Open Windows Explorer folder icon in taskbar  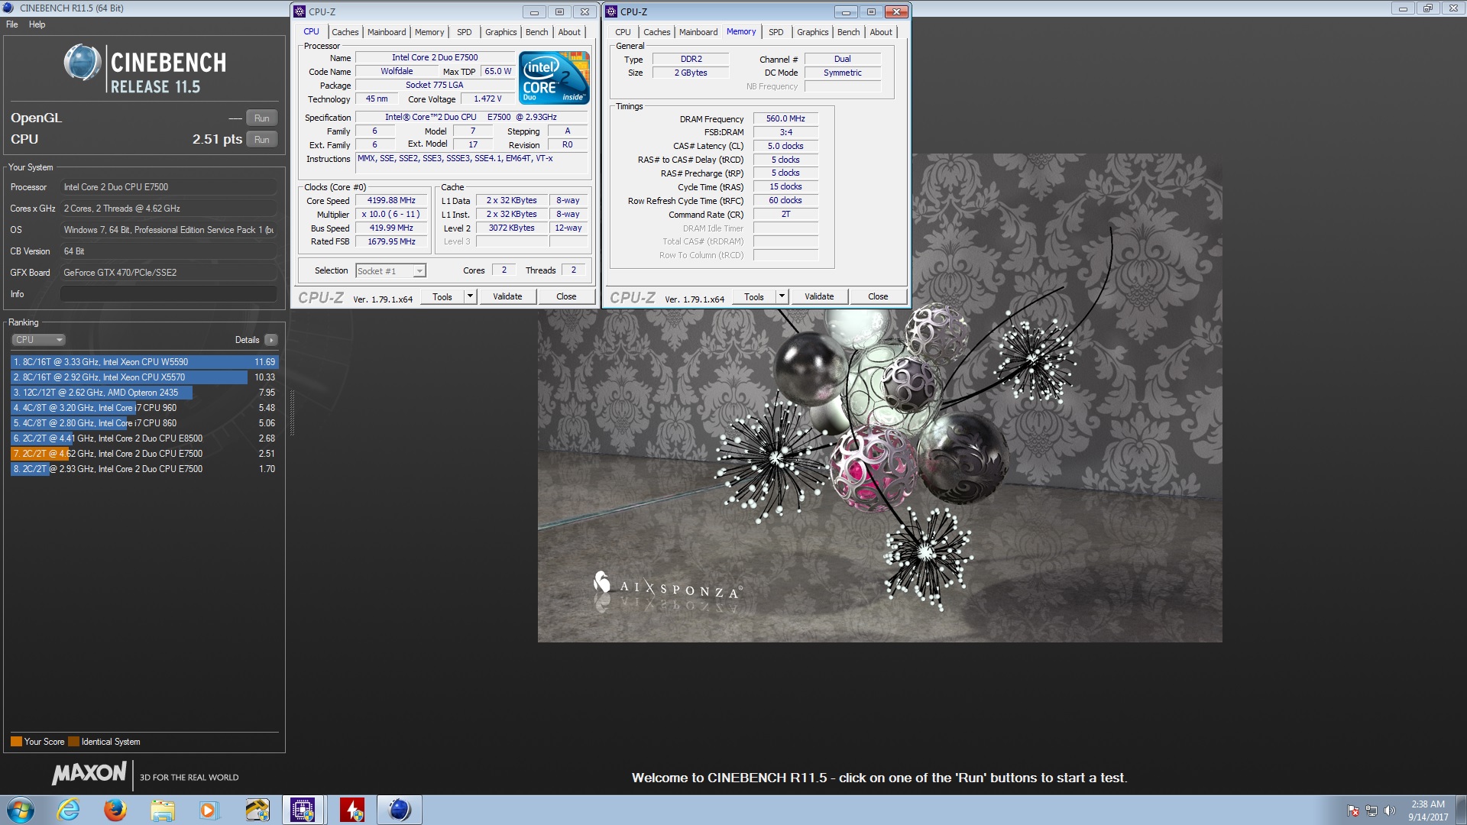coord(162,810)
